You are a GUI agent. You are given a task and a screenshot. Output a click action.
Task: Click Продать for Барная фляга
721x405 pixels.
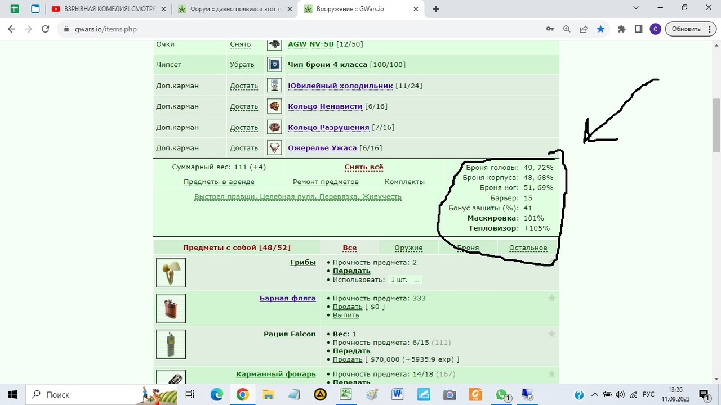348,307
